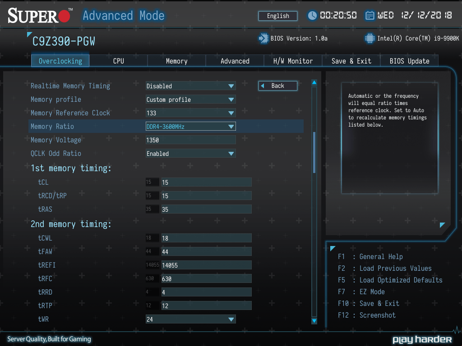Click the F7 EZ Mode entry
The height and width of the screenshot is (346, 462).
pyautogui.click(x=361, y=292)
